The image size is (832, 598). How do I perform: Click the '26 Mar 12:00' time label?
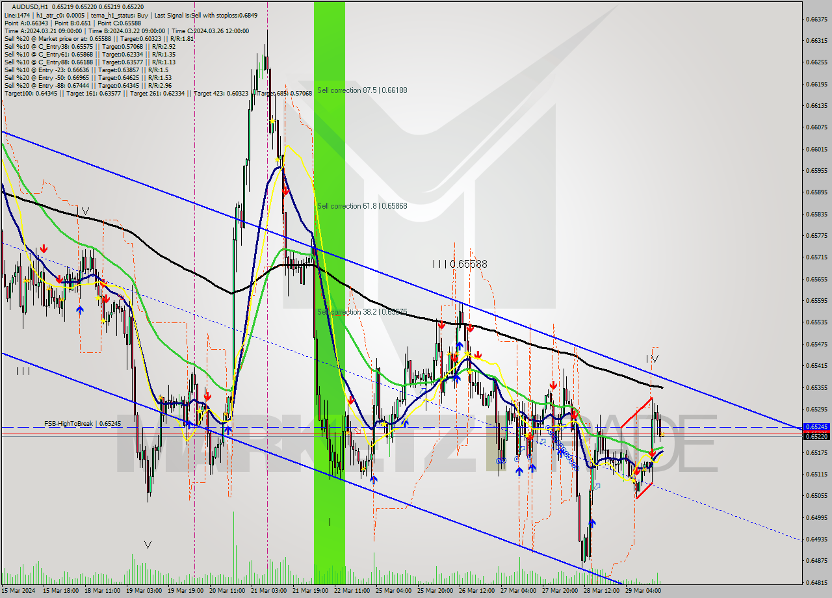[477, 591]
